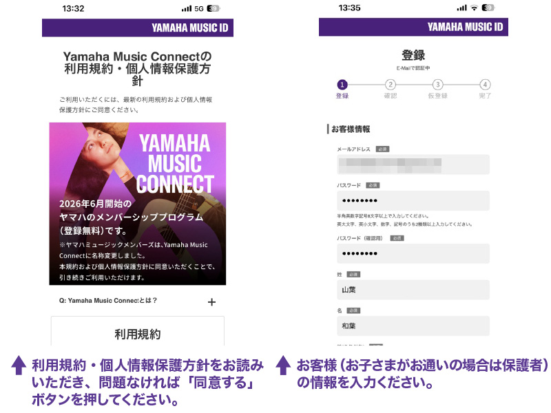The width and height of the screenshot is (551, 413).
Task: Tap the Wi-Fi icon in right status bar
Action: (474, 8)
